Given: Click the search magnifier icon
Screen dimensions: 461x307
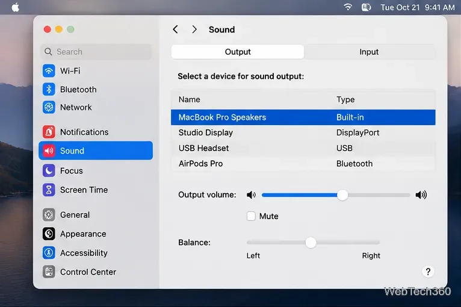Looking at the screenshot, I should coord(48,52).
